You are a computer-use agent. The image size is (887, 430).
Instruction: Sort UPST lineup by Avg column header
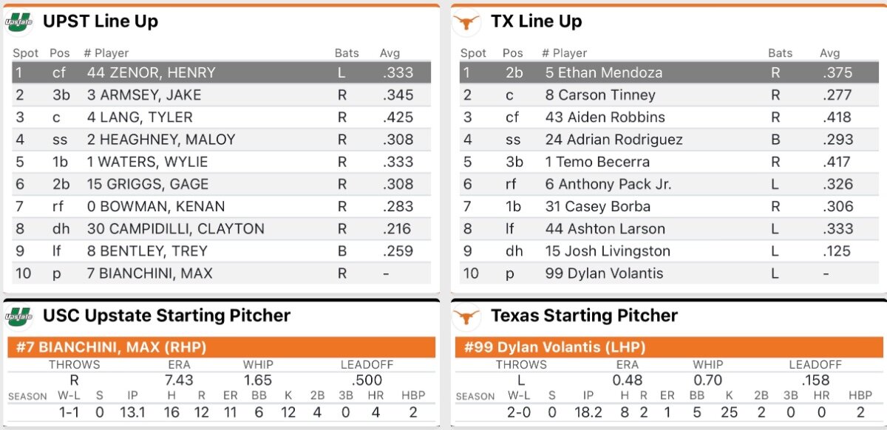coord(390,53)
